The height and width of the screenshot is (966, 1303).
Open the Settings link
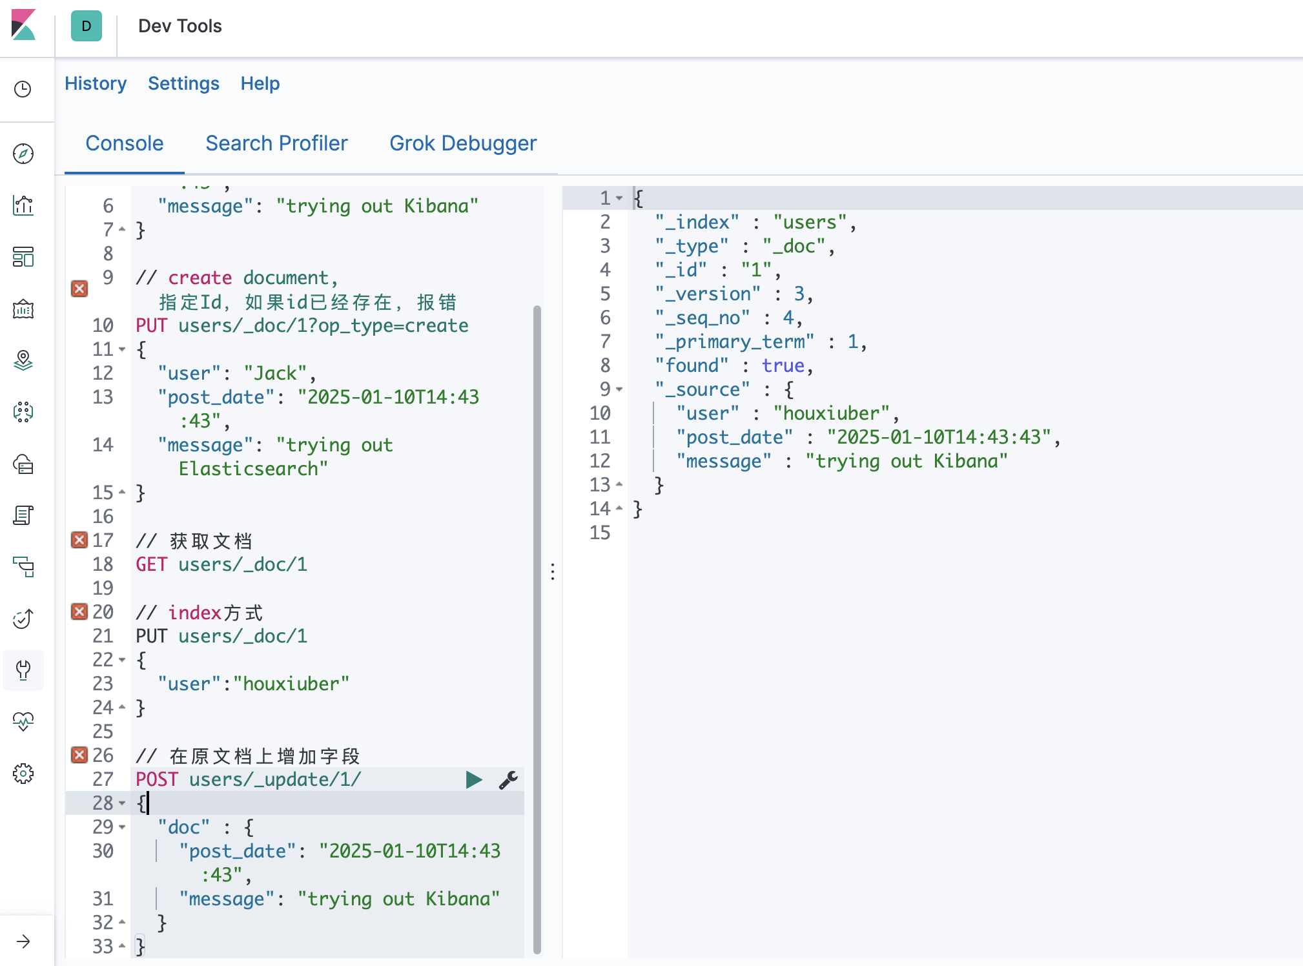point(183,83)
